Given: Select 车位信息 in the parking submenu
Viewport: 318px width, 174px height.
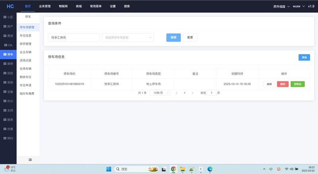Looking at the screenshot, I should 26,36.
